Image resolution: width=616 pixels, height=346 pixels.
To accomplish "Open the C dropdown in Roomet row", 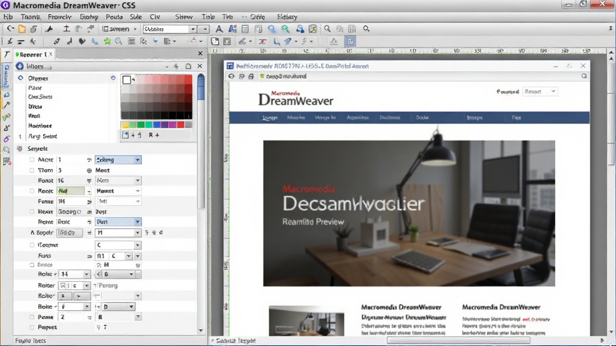I will [118, 245].
